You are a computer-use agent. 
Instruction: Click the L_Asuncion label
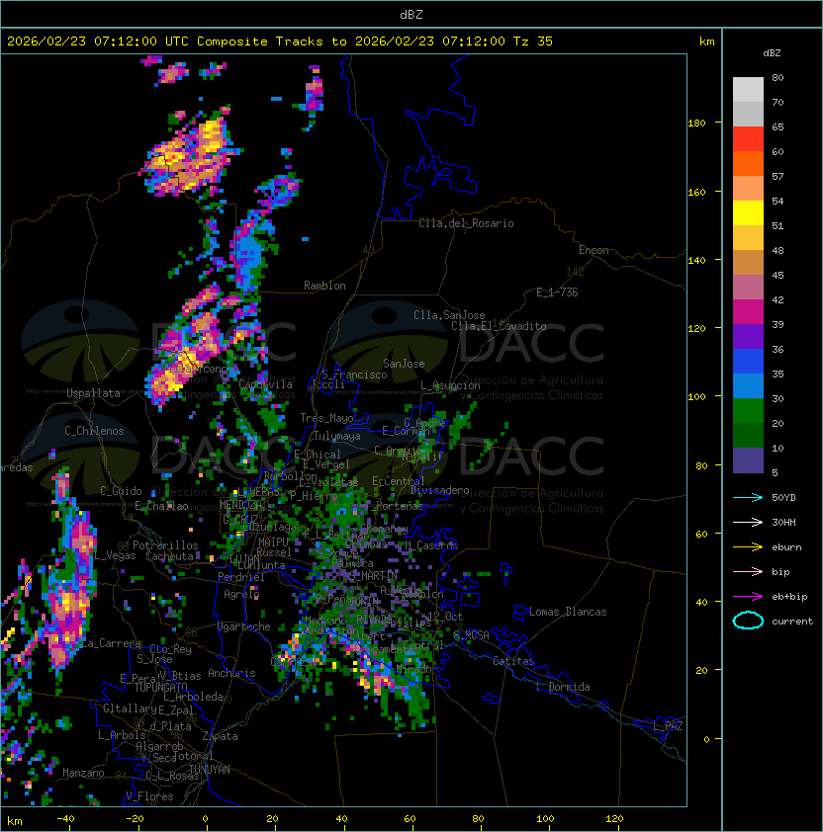(x=450, y=385)
